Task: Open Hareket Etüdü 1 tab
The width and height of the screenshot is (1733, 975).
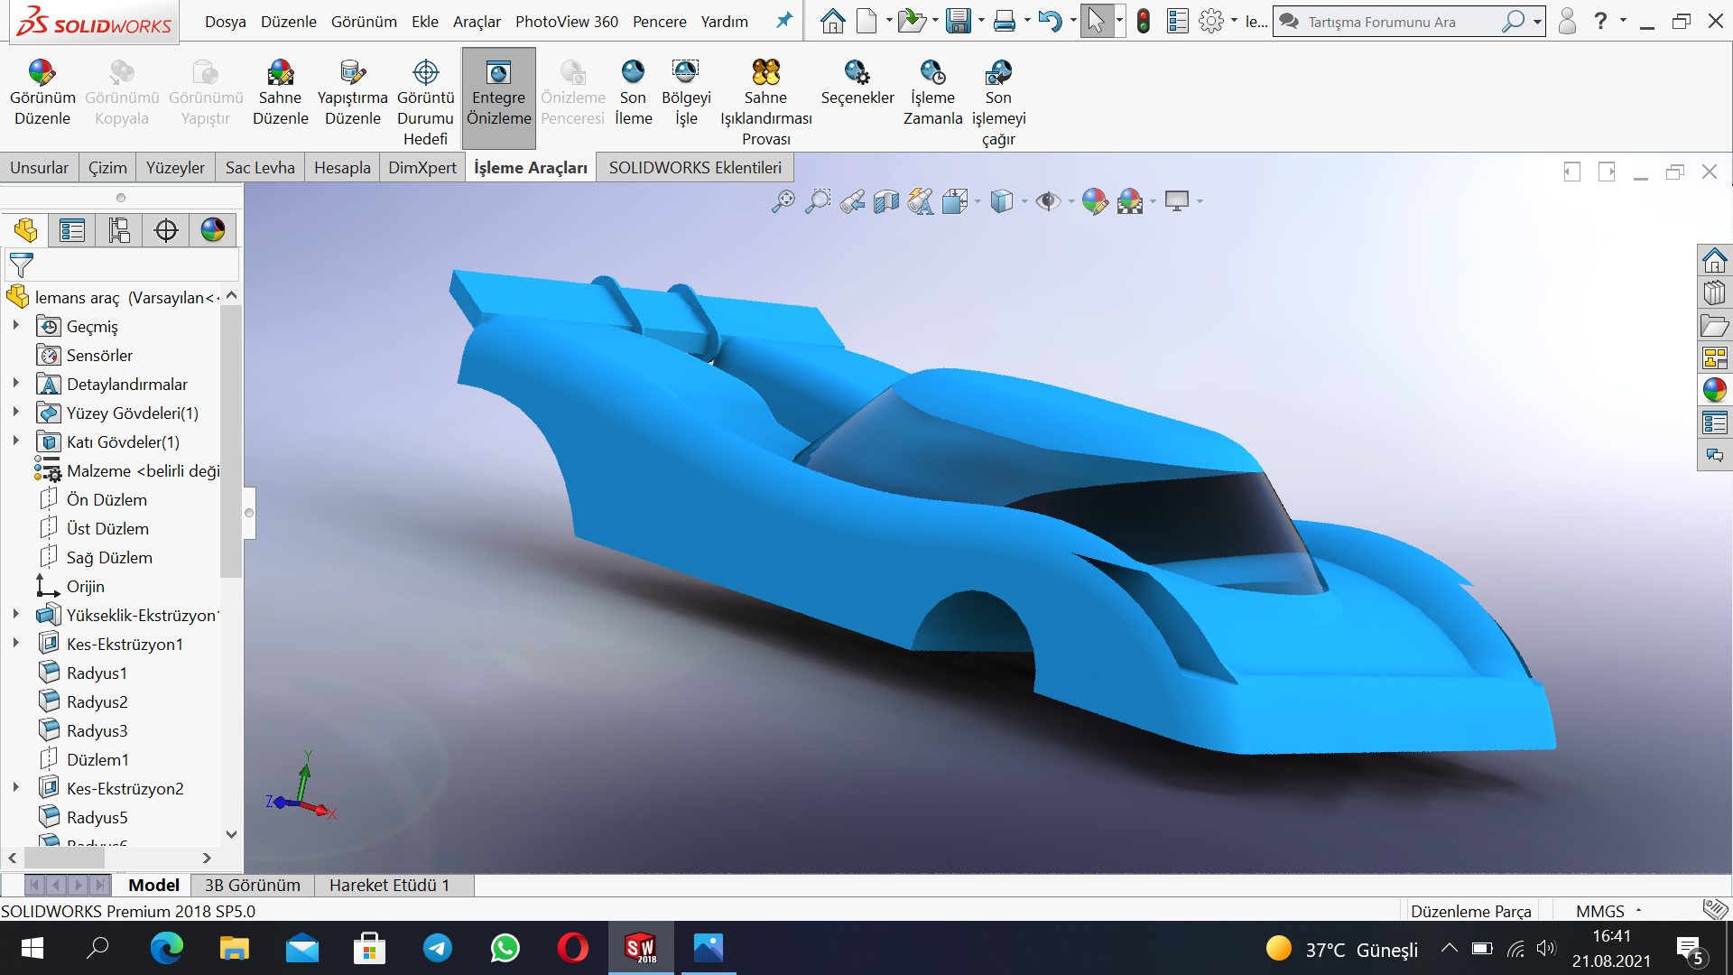Action: coord(389,886)
